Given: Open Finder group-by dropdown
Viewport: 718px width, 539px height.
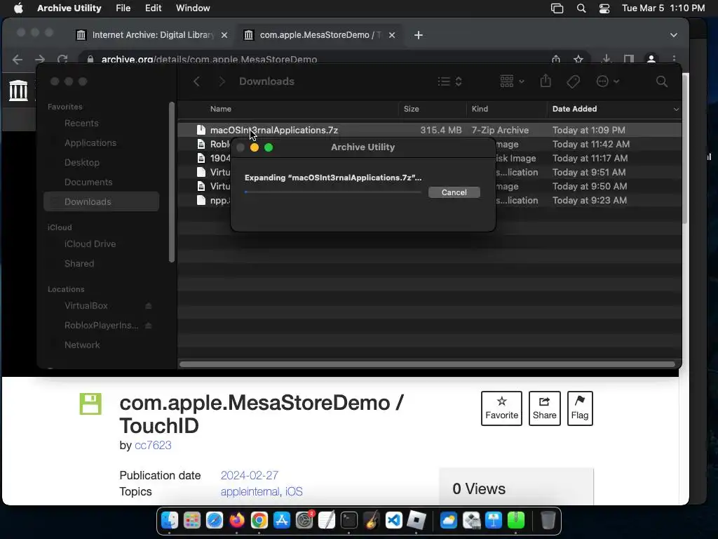Looking at the screenshot, I should [512, 81].
